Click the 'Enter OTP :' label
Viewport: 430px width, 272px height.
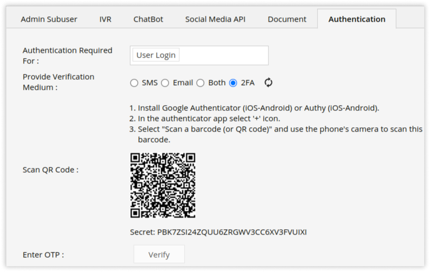coord(43,255)
